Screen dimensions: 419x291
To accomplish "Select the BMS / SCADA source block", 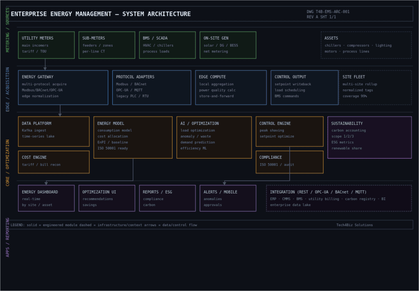I will [167, 45].
